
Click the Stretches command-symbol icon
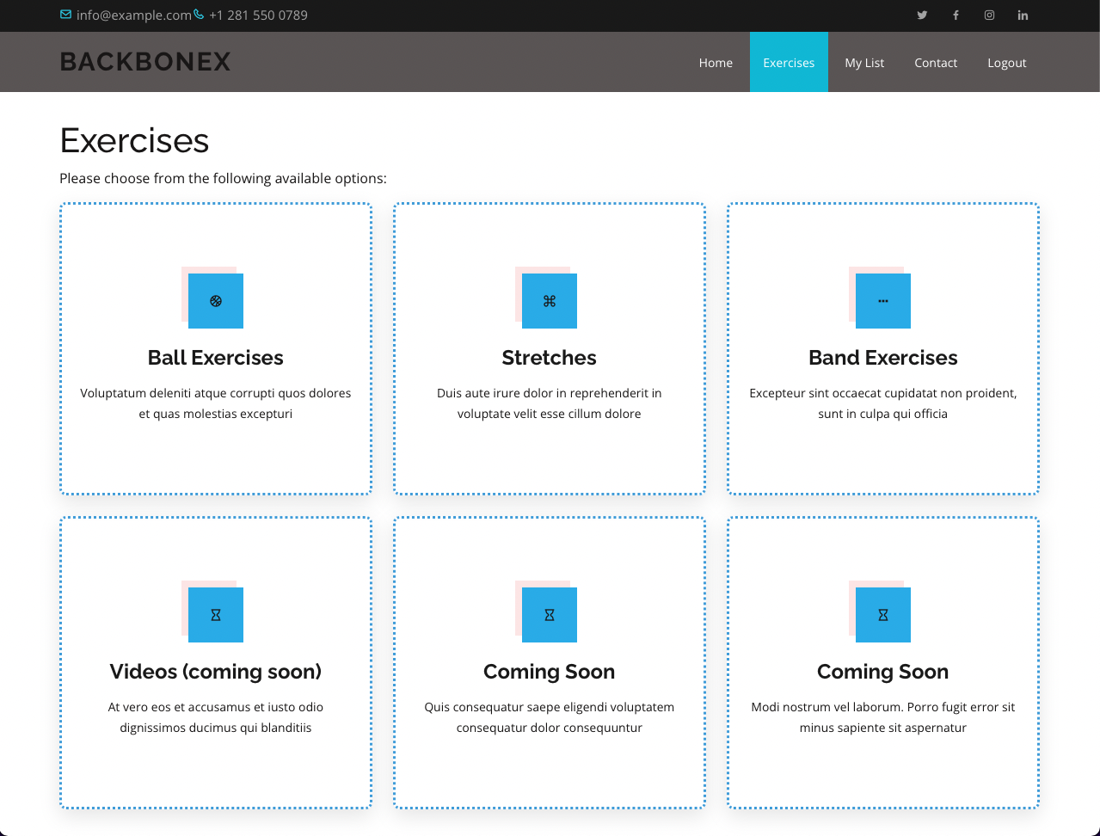pos(550,301)
